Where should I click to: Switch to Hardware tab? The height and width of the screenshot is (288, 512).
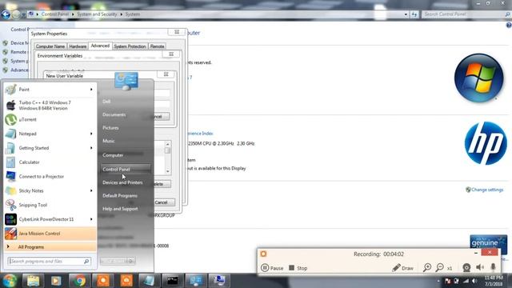[x=78, y=46]
